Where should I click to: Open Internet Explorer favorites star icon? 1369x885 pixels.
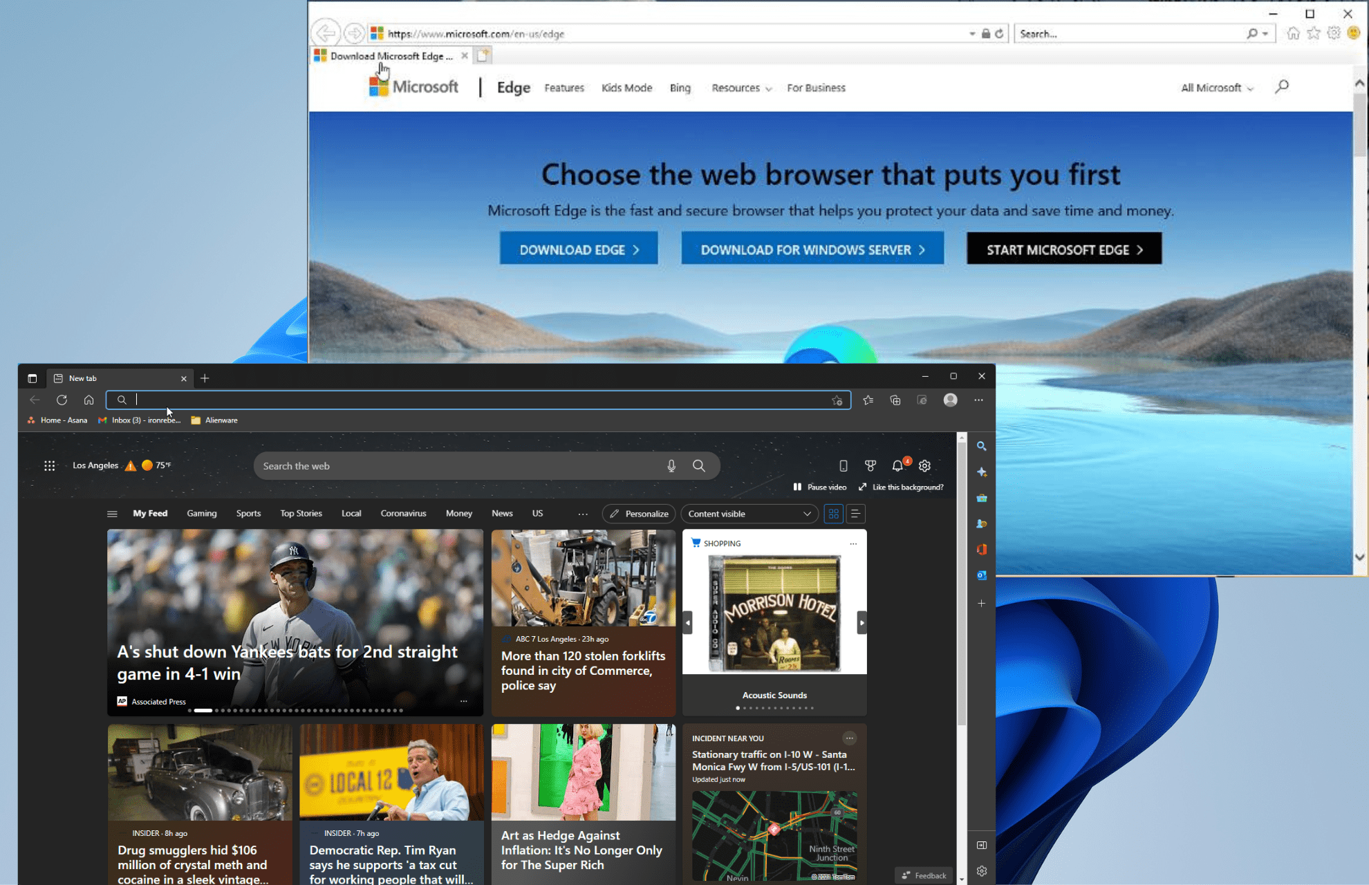1314,33
